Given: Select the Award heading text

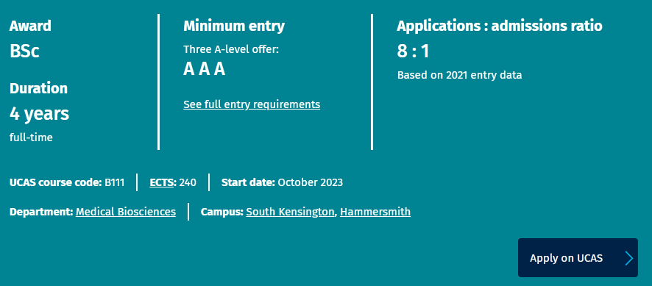Looking at the screenshot, I should [30, 26].
